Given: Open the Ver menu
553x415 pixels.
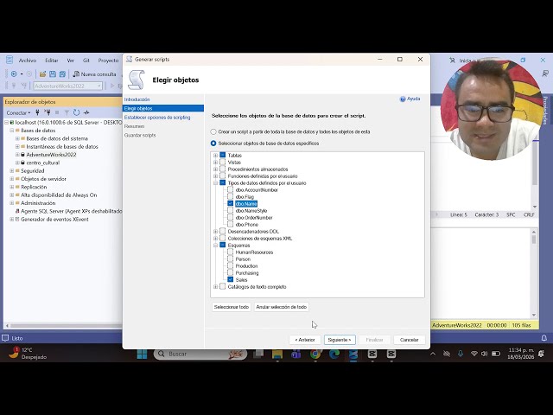Looking at the screenshot, I should pos(71,61).
